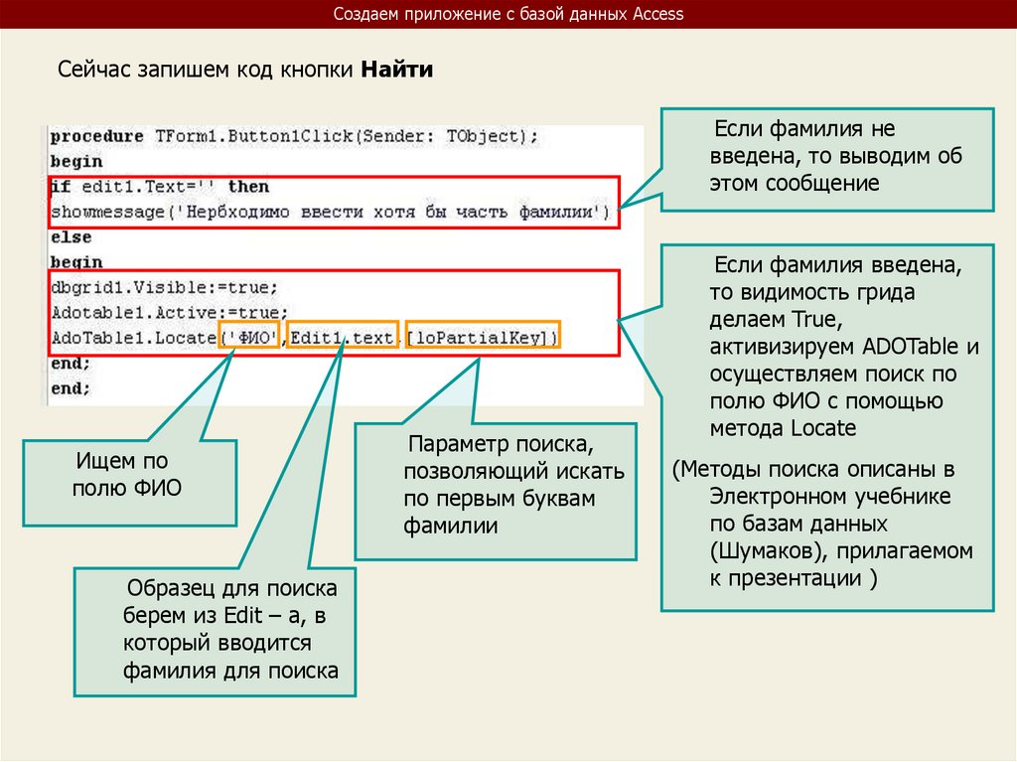Click the last 'end;' line of code
The width and height of the screenshot is (1017, 762).
tap(71, 388)
